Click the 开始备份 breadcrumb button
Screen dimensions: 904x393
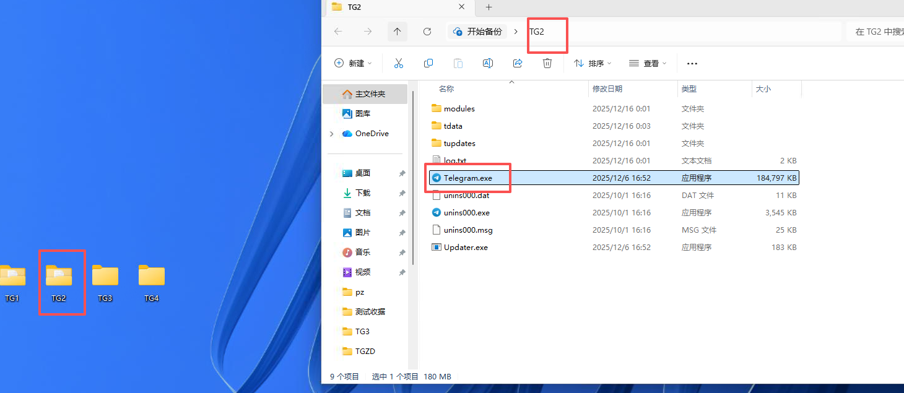[477, 32]
